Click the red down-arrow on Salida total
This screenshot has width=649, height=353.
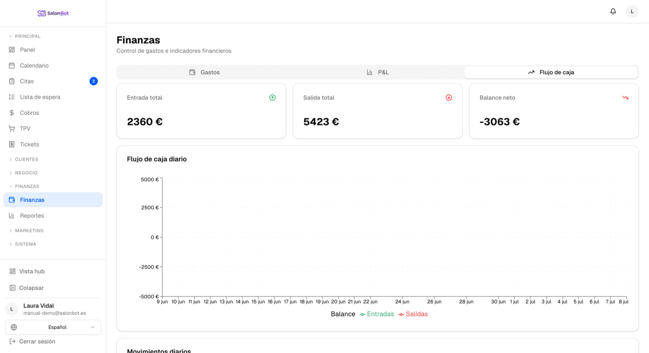pyautogui.click(x=449, y=98)
